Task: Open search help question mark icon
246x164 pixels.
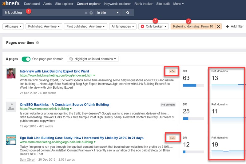Action: (91, 13)
